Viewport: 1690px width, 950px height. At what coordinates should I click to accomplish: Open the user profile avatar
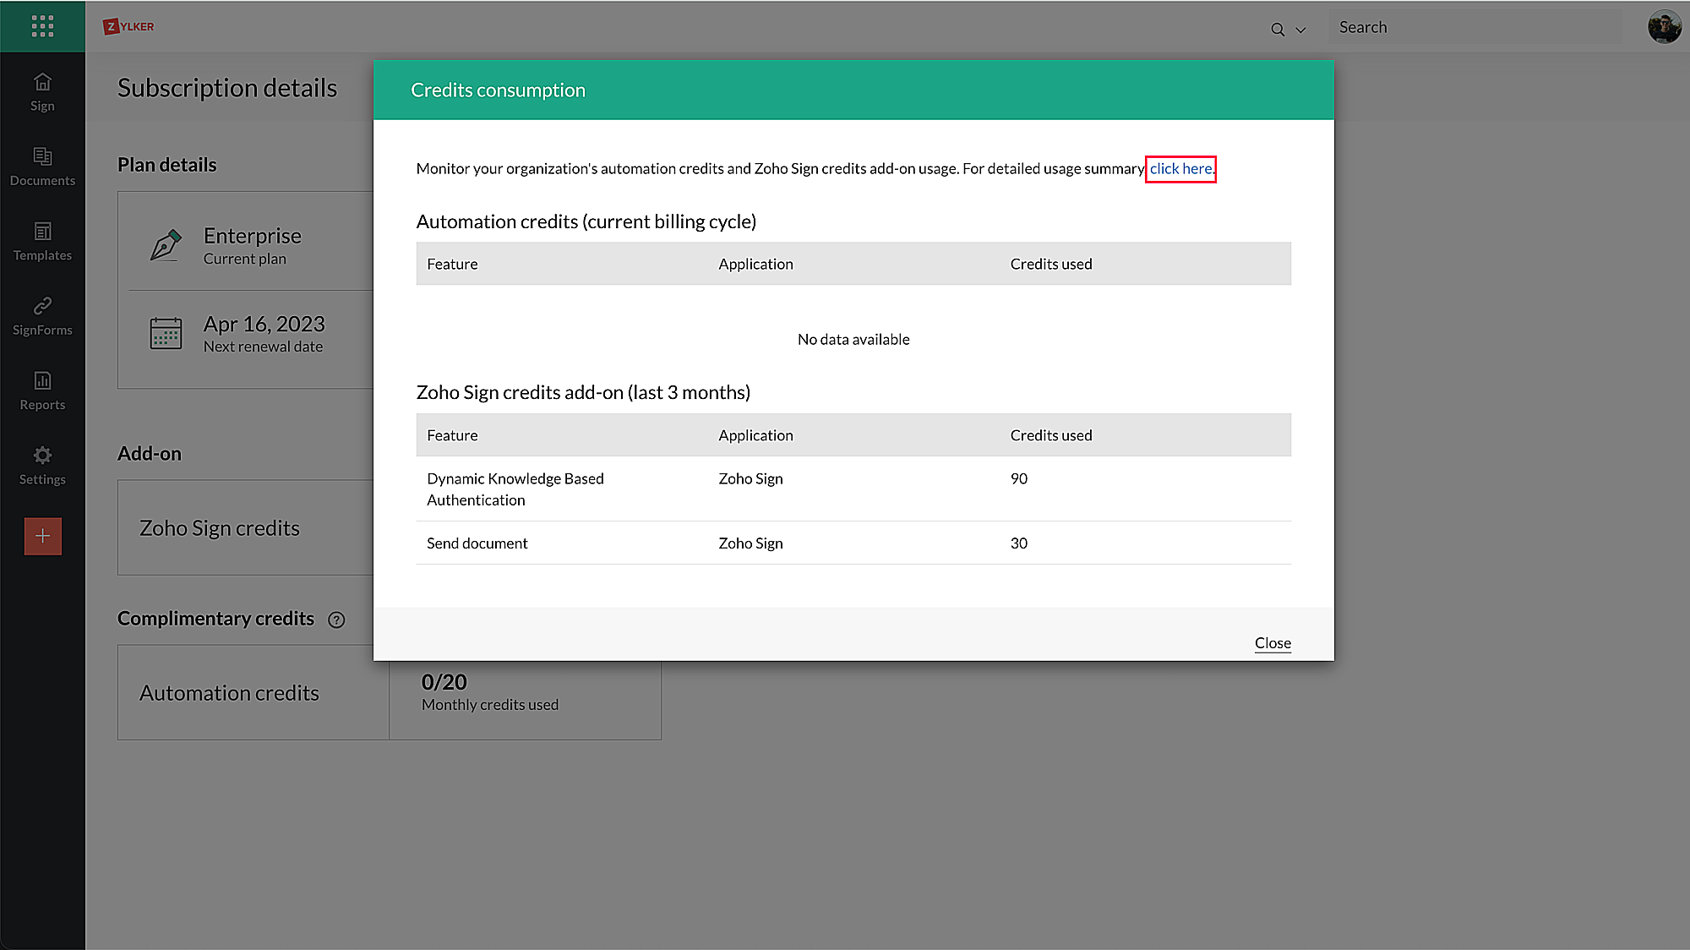coord(1664,27)
